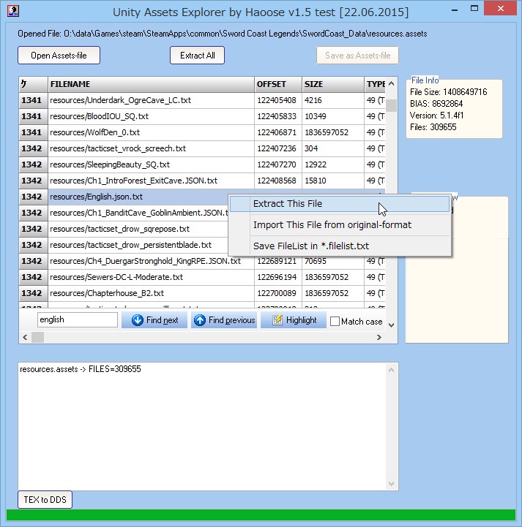Click offset cell 122407236
Screen dimensions: 522x527
point(278,148)
